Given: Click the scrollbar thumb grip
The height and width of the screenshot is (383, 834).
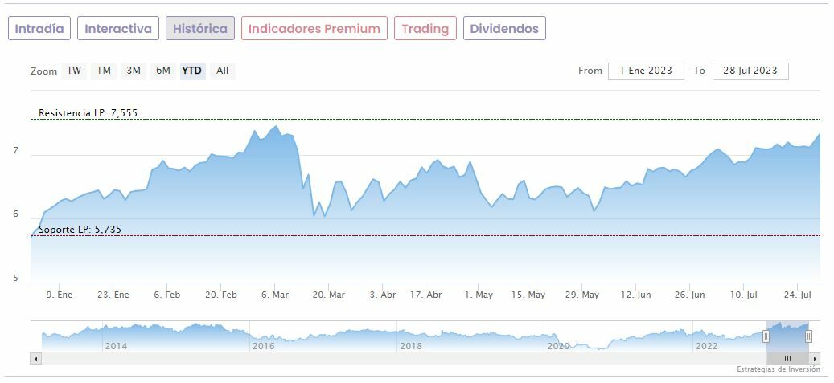Looking at the screenshot, I should point(787,358).
